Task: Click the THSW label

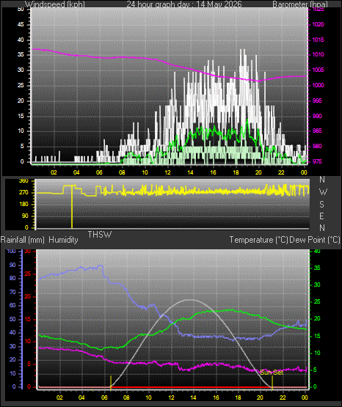Action: tap(100, 235)
